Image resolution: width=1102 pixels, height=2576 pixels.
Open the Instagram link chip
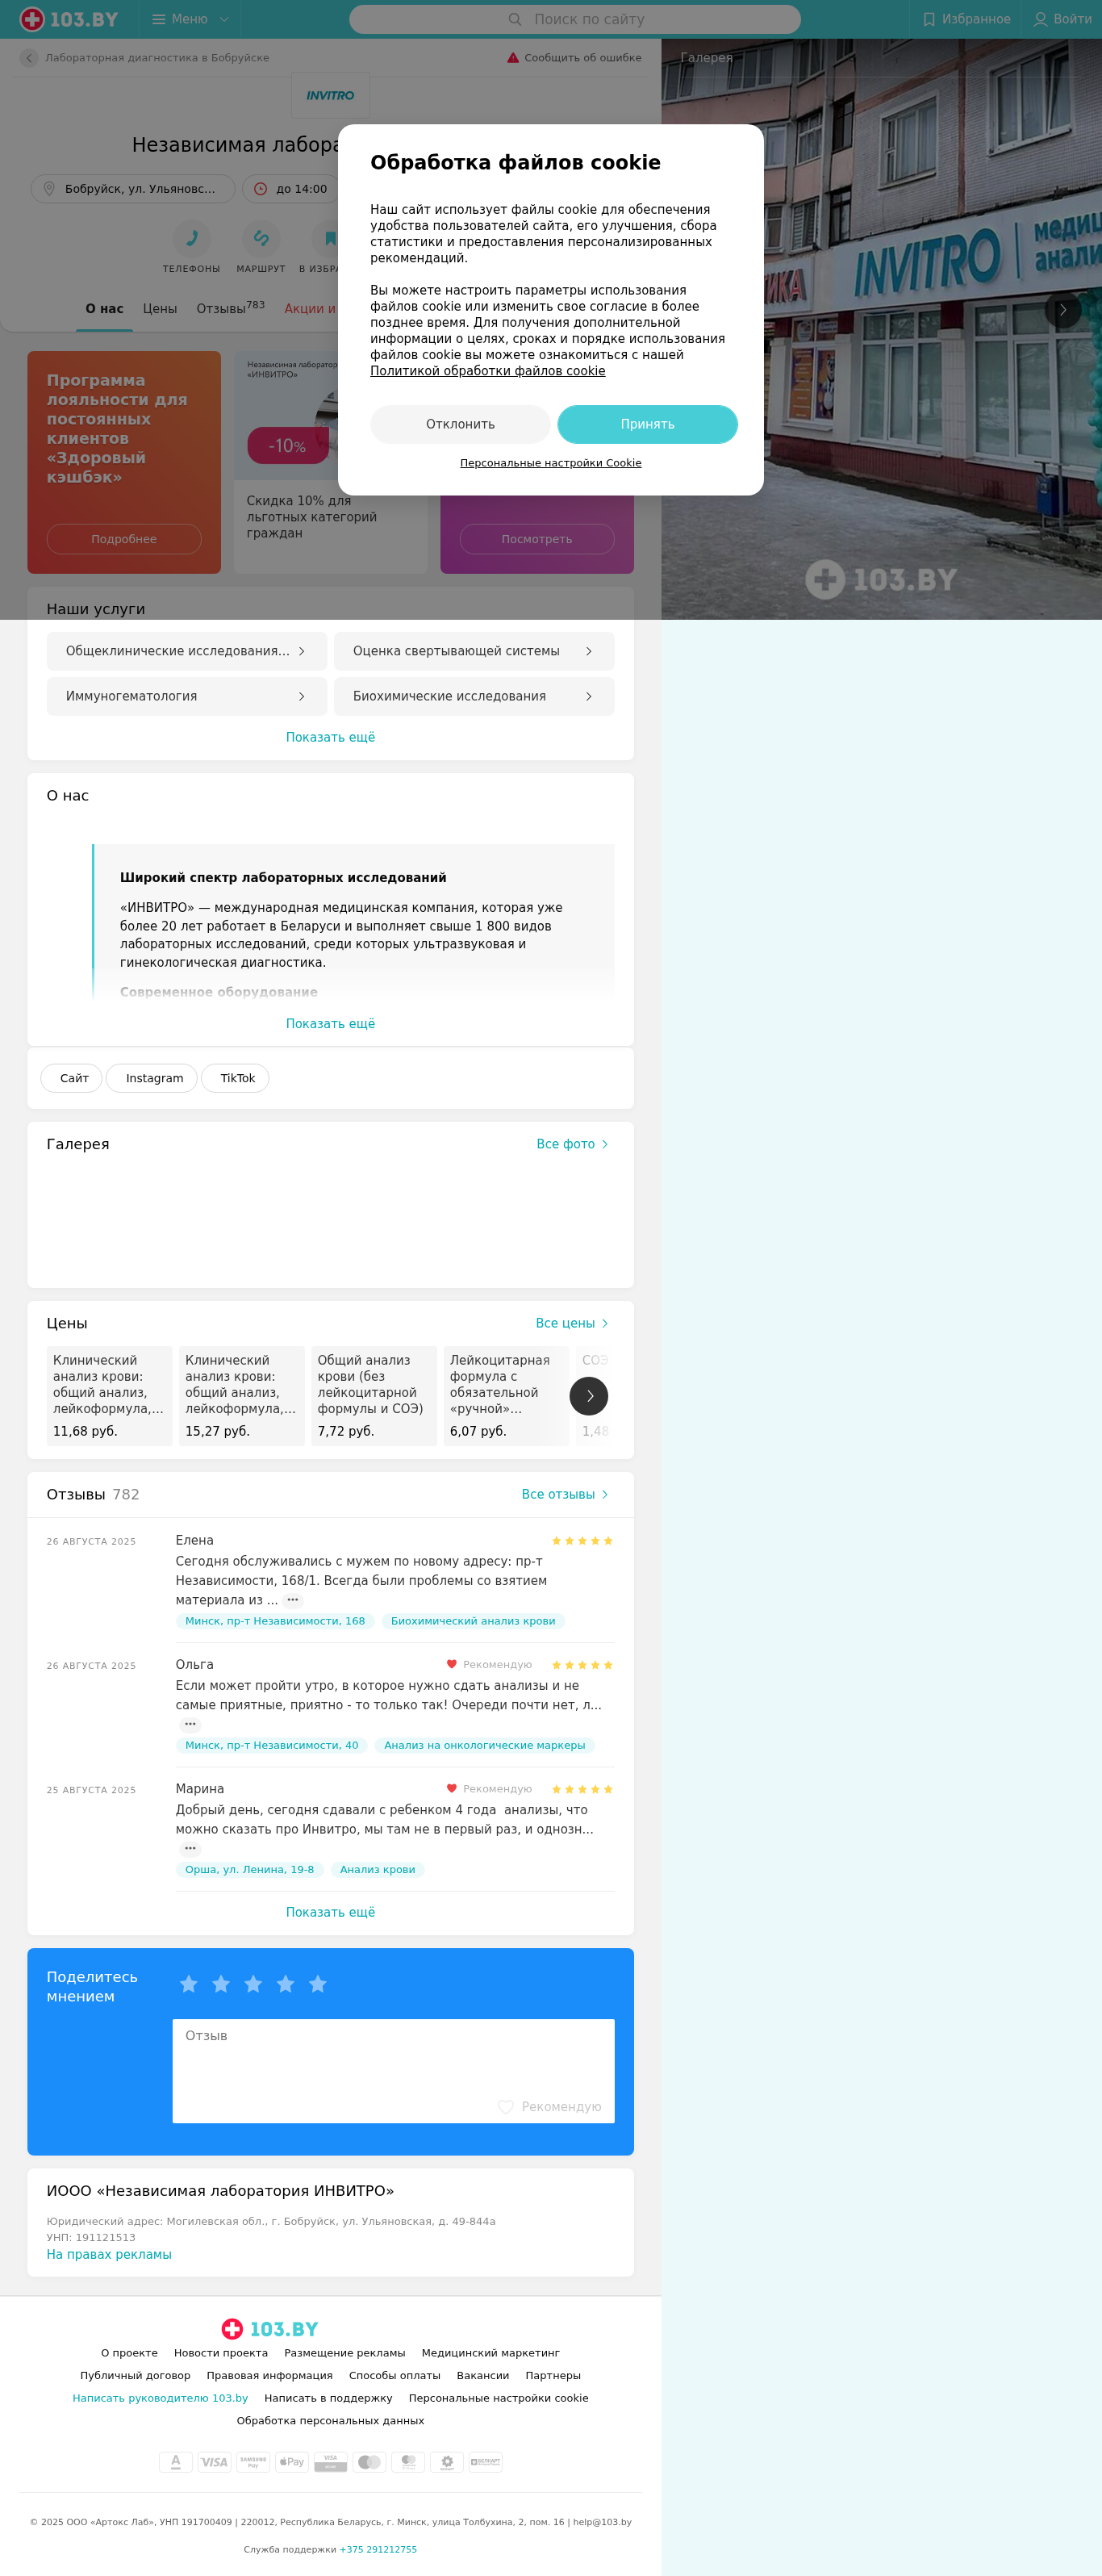[152, 1078]
